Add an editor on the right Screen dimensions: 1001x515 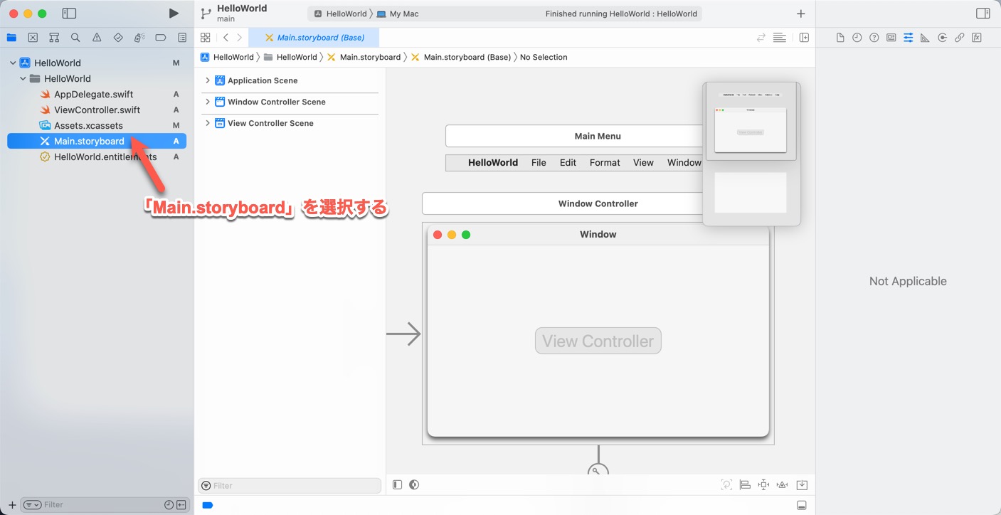[804, 38]
